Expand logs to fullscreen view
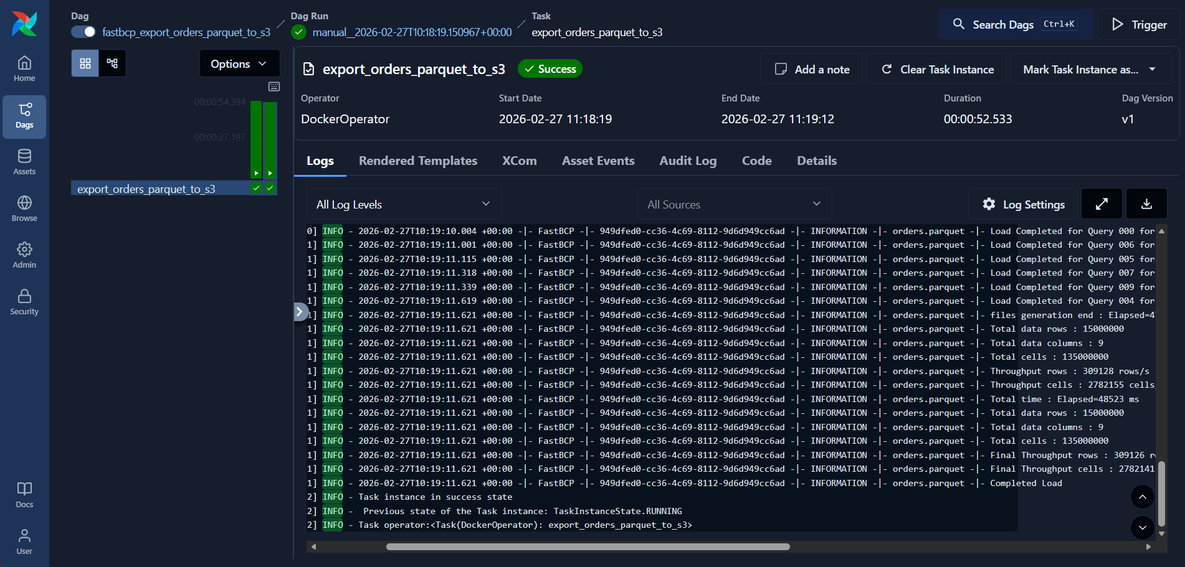Screen dimensions: 1185x567 (x=1102, y=204)
